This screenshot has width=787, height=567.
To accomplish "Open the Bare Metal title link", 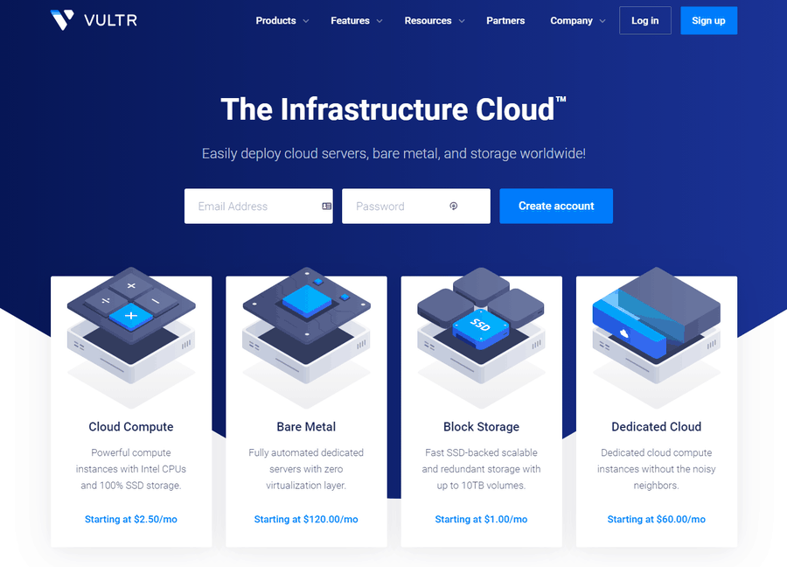I will pyautogui.click(x=306, y=427).
